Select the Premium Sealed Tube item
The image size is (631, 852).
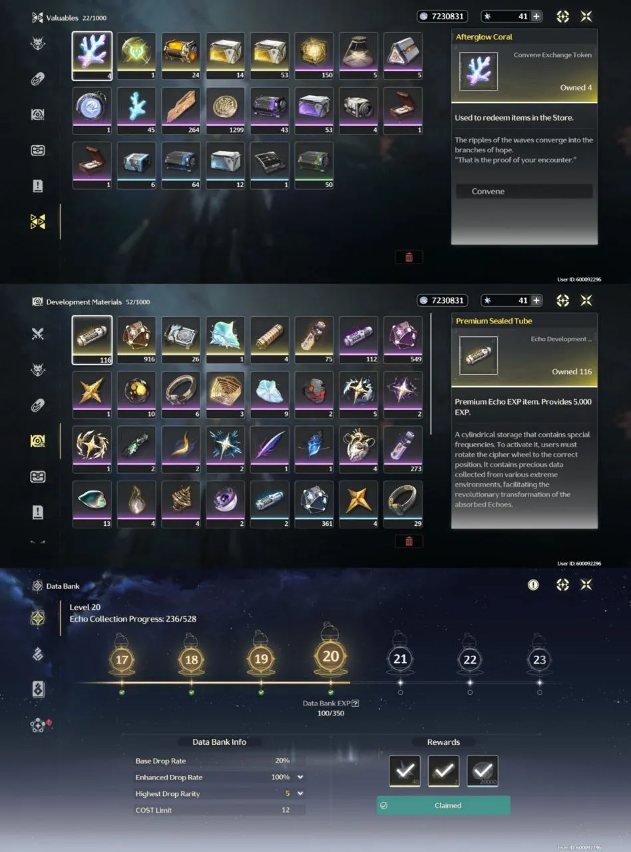click(92, 340)
